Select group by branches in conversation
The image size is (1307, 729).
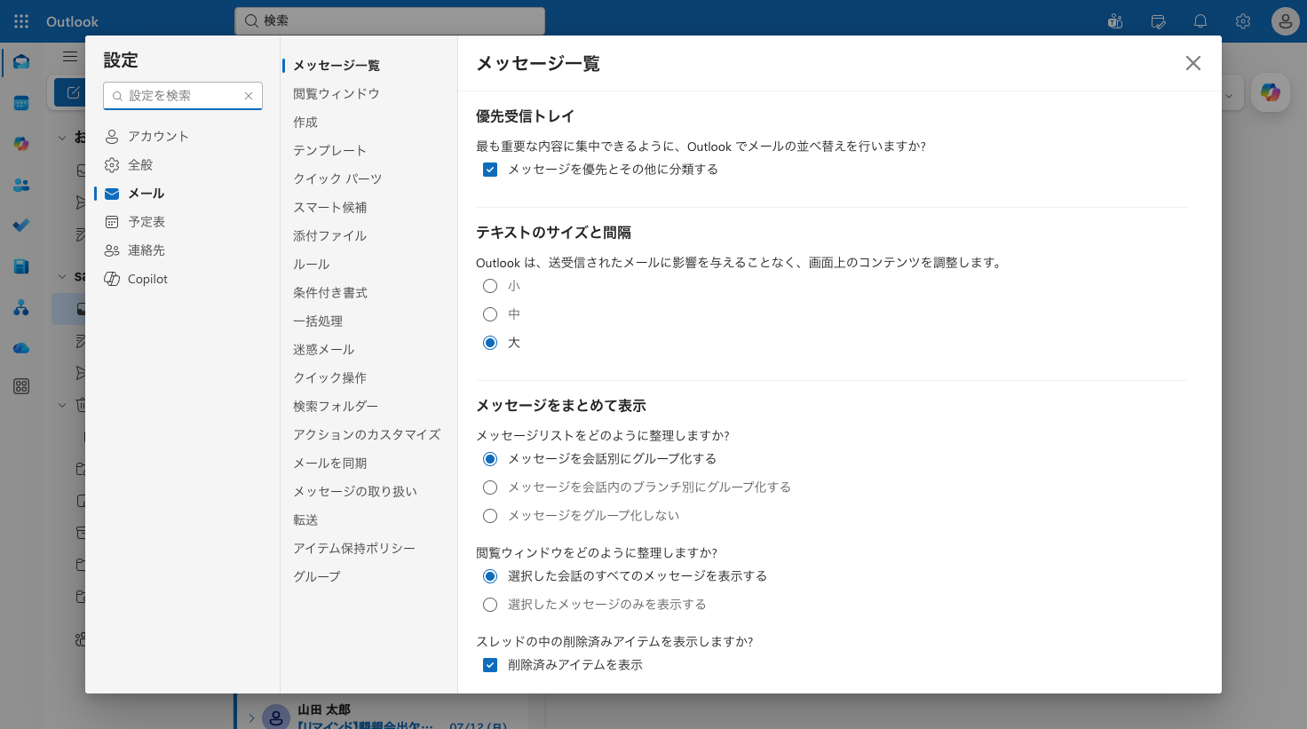point(490,487)
